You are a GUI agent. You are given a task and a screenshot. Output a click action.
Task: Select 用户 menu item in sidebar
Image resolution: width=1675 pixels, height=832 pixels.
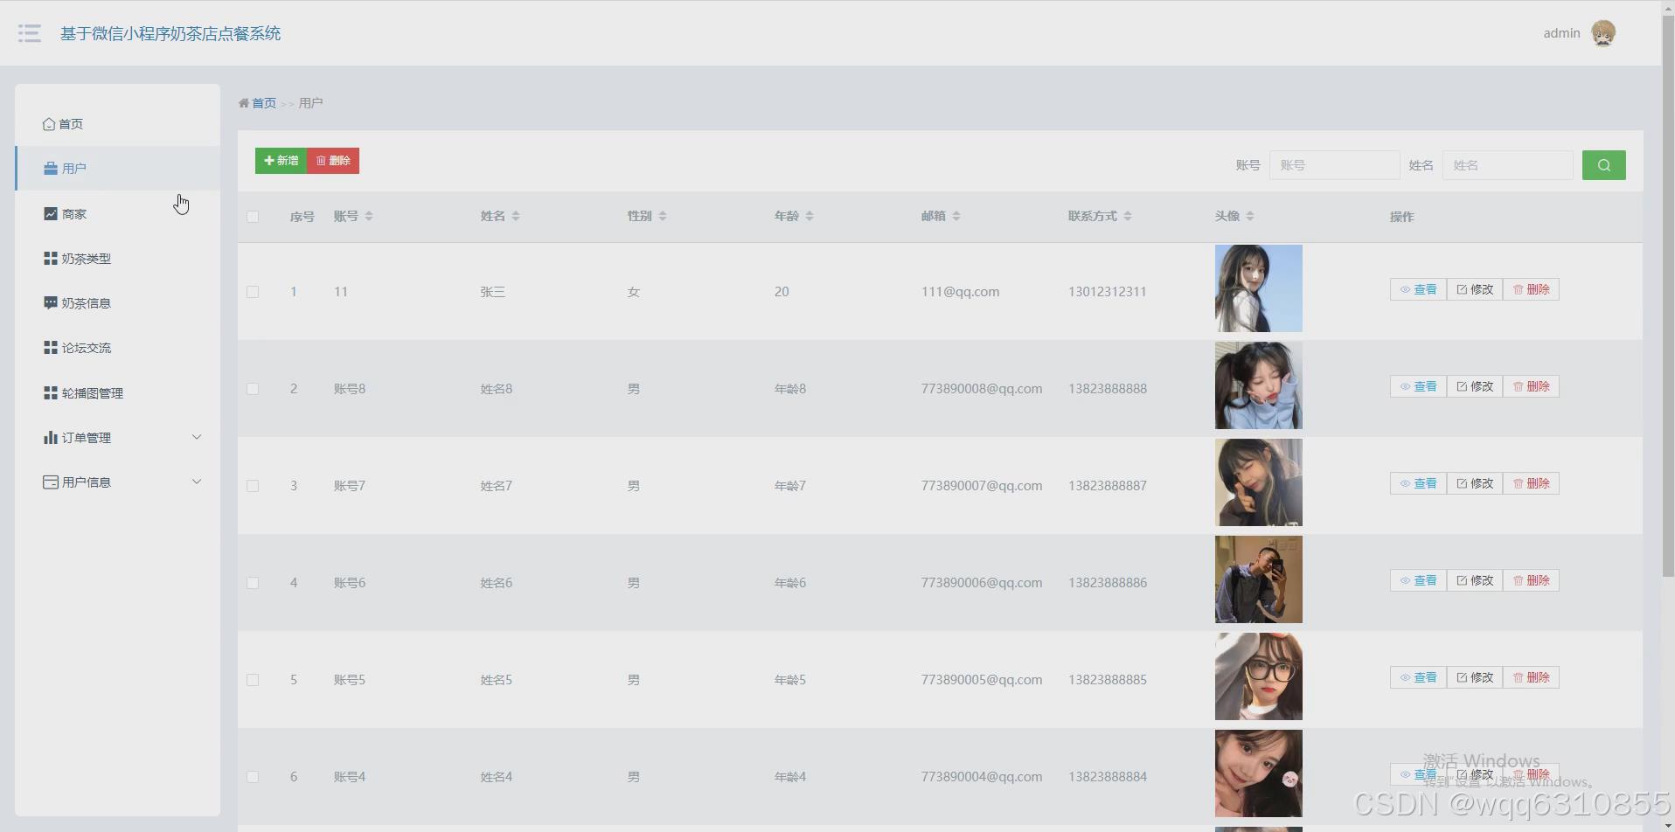(117, 168)
